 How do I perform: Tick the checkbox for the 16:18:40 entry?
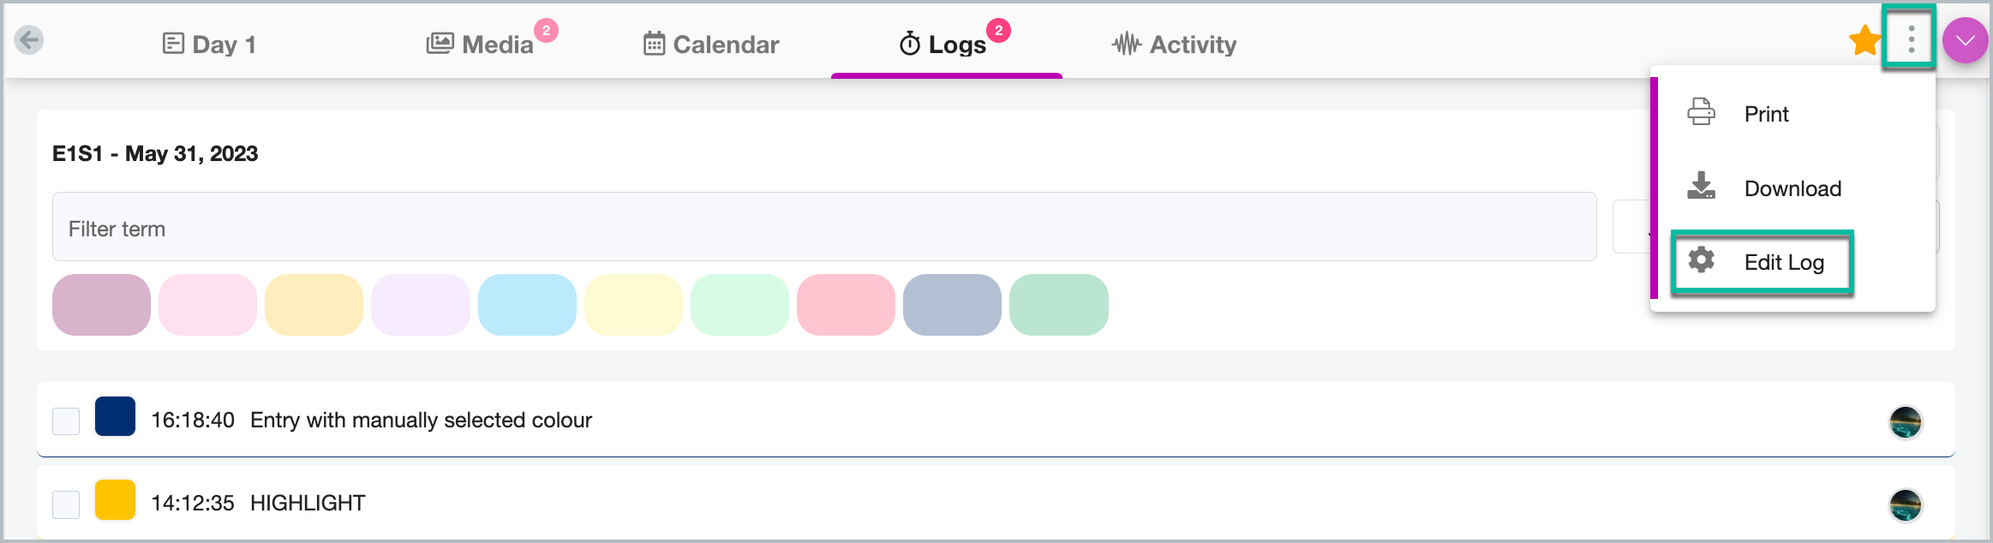66,421
